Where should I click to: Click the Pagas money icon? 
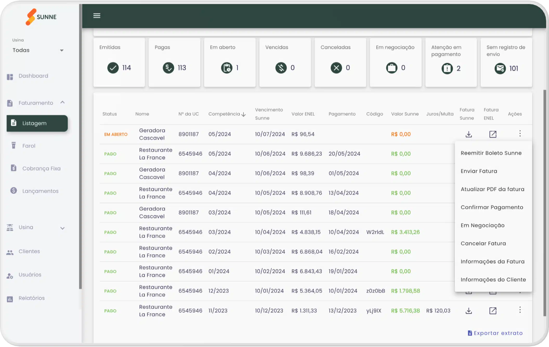168,68
